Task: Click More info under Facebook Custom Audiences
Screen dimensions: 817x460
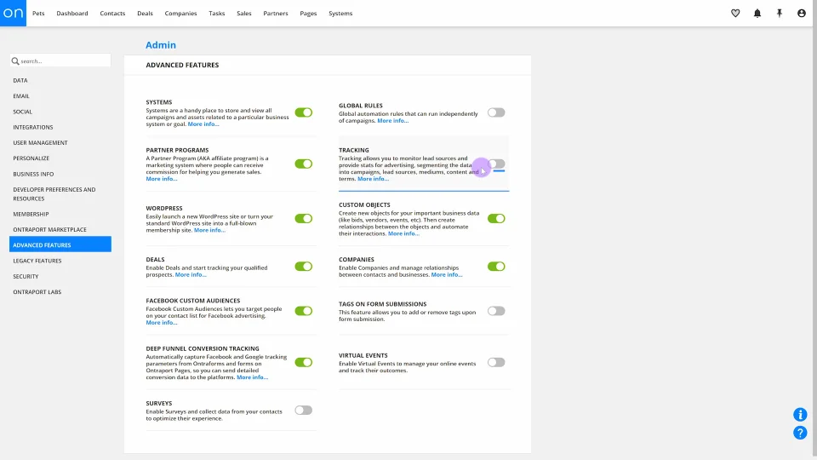Action: (162, 323)
